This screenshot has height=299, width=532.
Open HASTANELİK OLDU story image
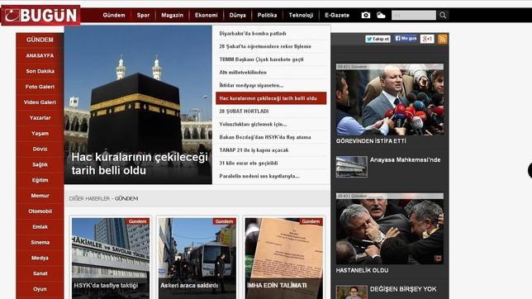[x=390, y=229]
